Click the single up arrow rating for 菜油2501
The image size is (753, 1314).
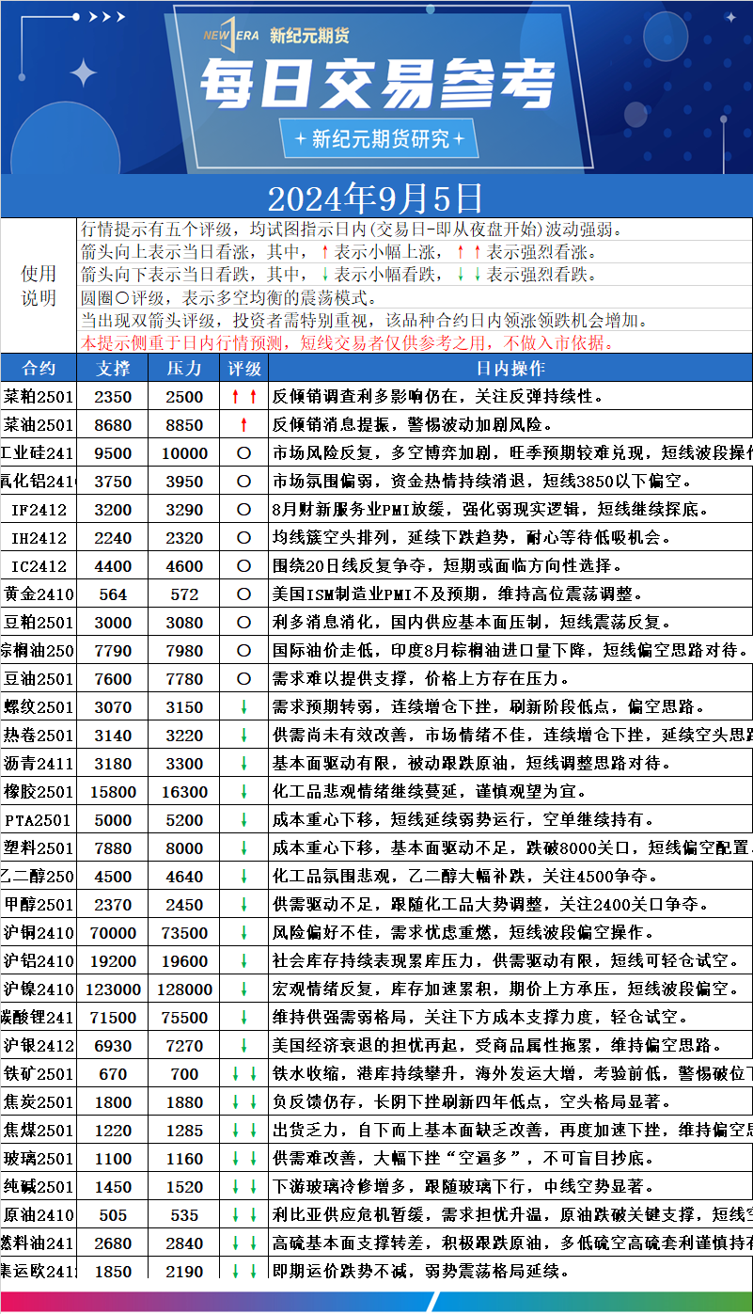click(243, 425)
